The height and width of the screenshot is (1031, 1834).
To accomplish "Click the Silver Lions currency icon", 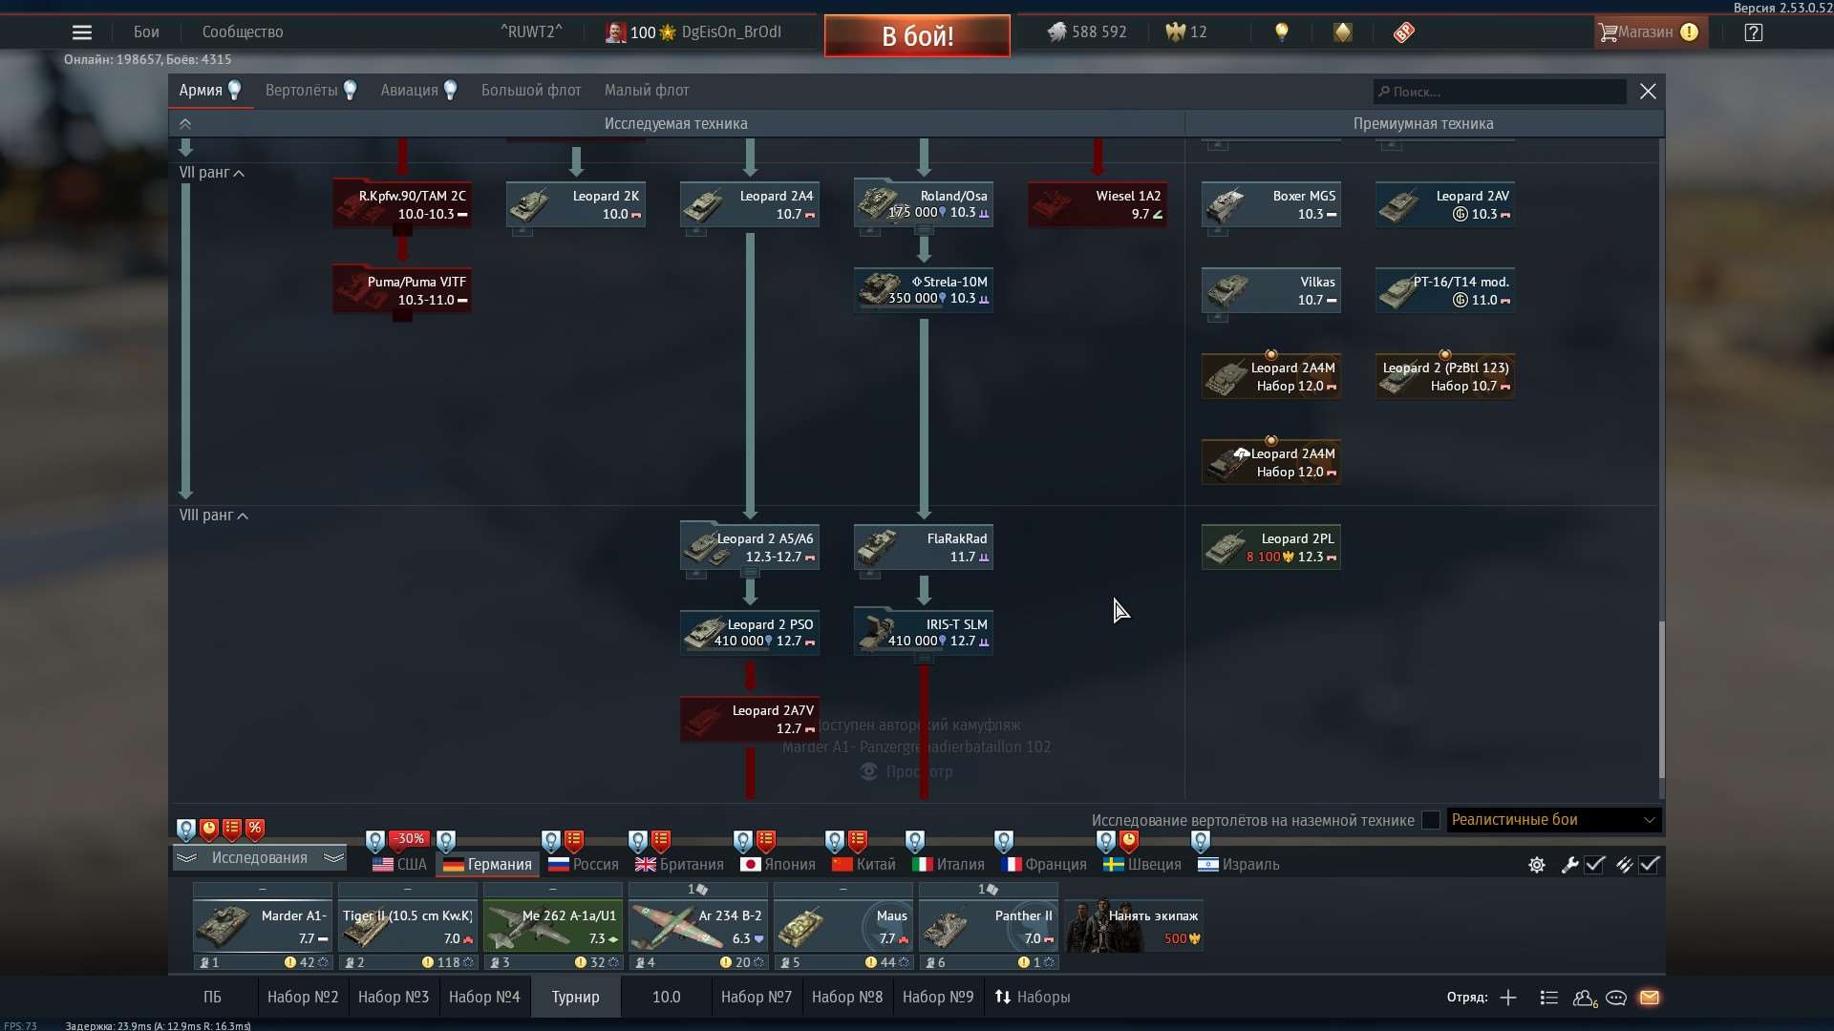I will pyautogui.click(x=1056, y=32).
